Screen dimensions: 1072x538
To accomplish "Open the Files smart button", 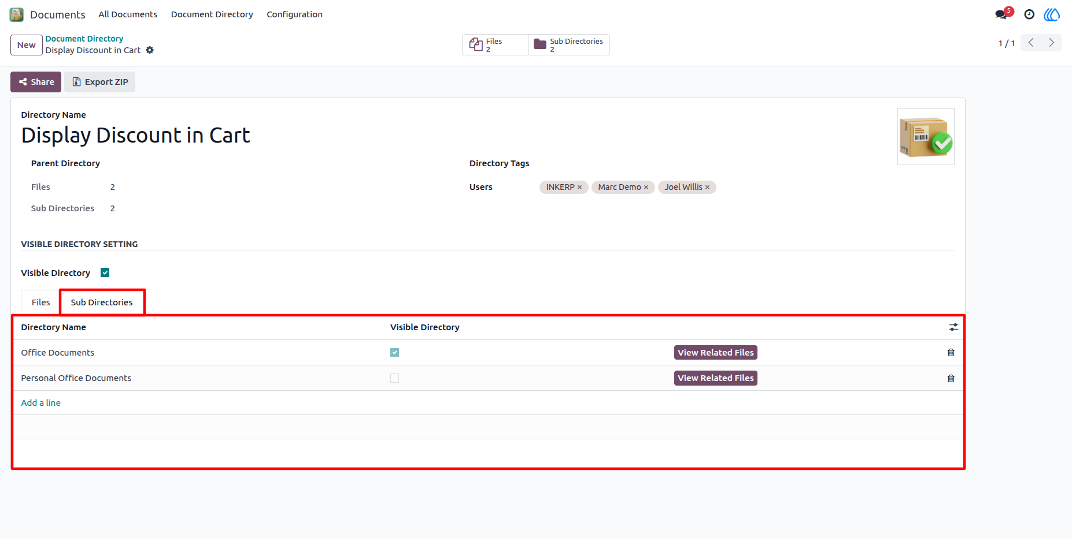I will pos(496,45).
